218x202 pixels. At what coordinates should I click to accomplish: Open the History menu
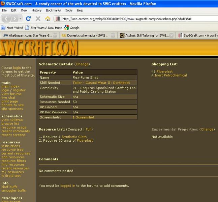(36, 10)
